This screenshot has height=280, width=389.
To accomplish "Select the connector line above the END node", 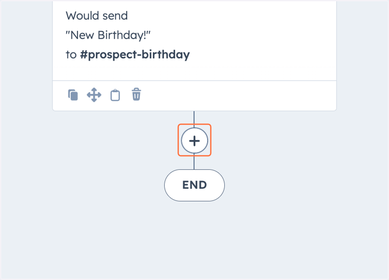I will pos(194,162).
